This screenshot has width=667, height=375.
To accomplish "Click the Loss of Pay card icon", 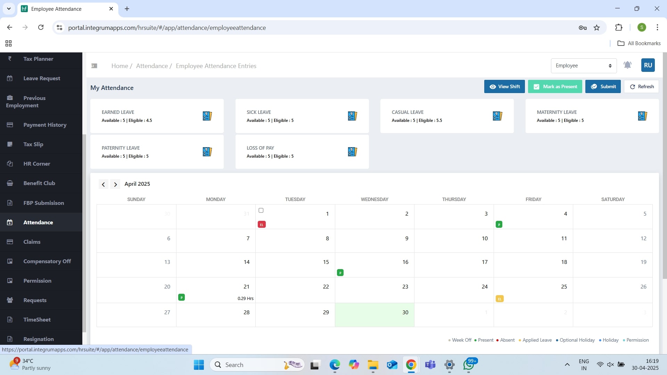I will (352, 152).
